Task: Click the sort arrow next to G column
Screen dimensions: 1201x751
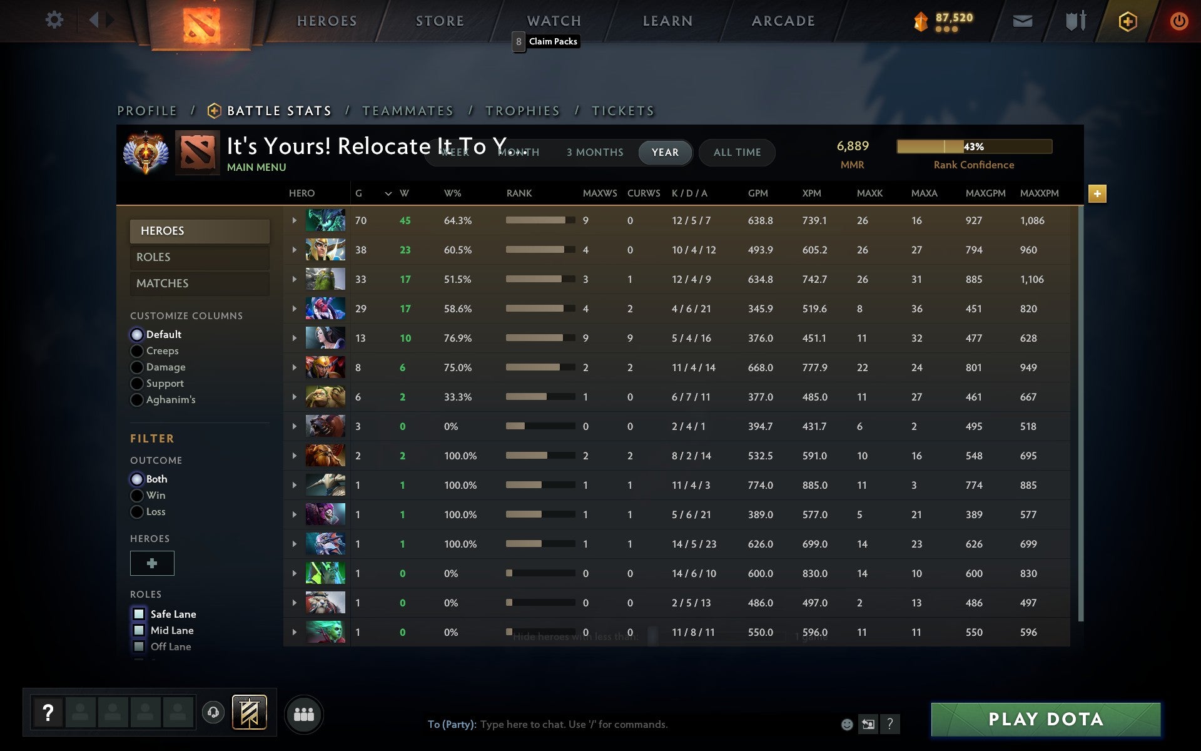Action: [388, 193]
